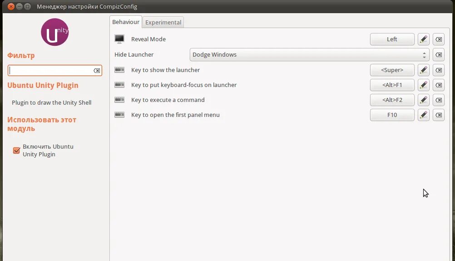Screen dimensions: 455x261
Task: Select the Behaviour tab
Action: coord(126,22)
